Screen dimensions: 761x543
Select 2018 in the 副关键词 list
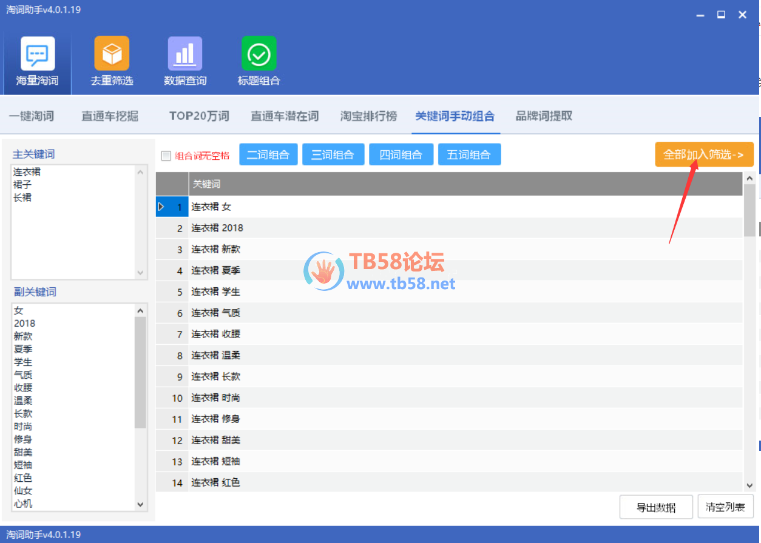[25, 323]
